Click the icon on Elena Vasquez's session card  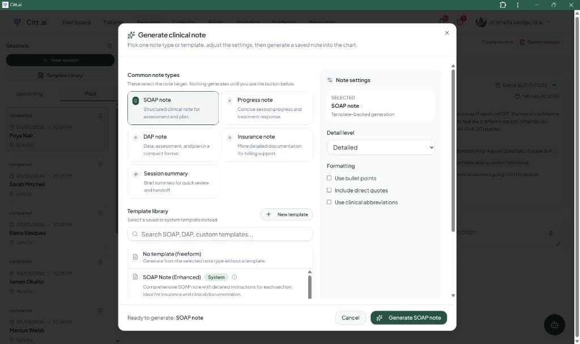pos(100,213)
